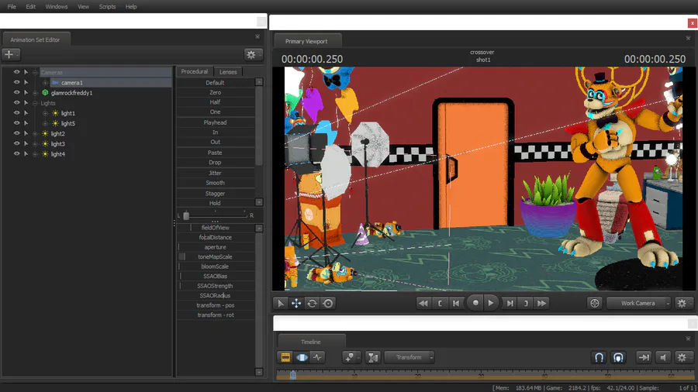Screen dimensions: 698x392
Task: Click the toneMapScale control slider
Action: pos(216,257)
